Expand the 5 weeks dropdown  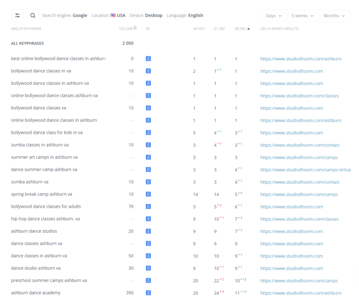click(x=302, y=16)
